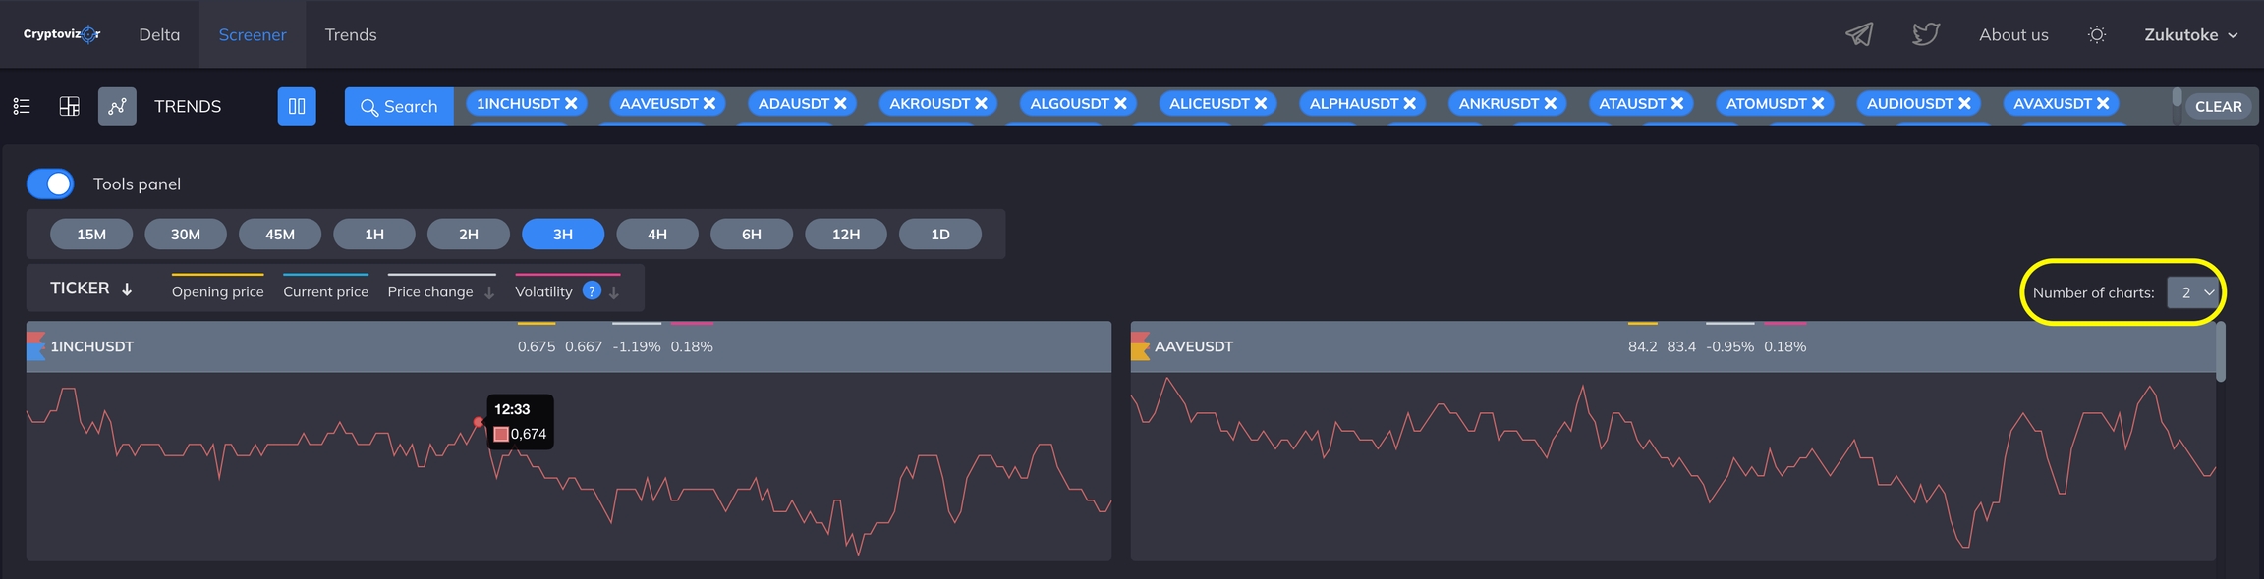This screenshot has height=579, width=2264.
Task: Open the Twitter bird icon
Action: 1925,34
